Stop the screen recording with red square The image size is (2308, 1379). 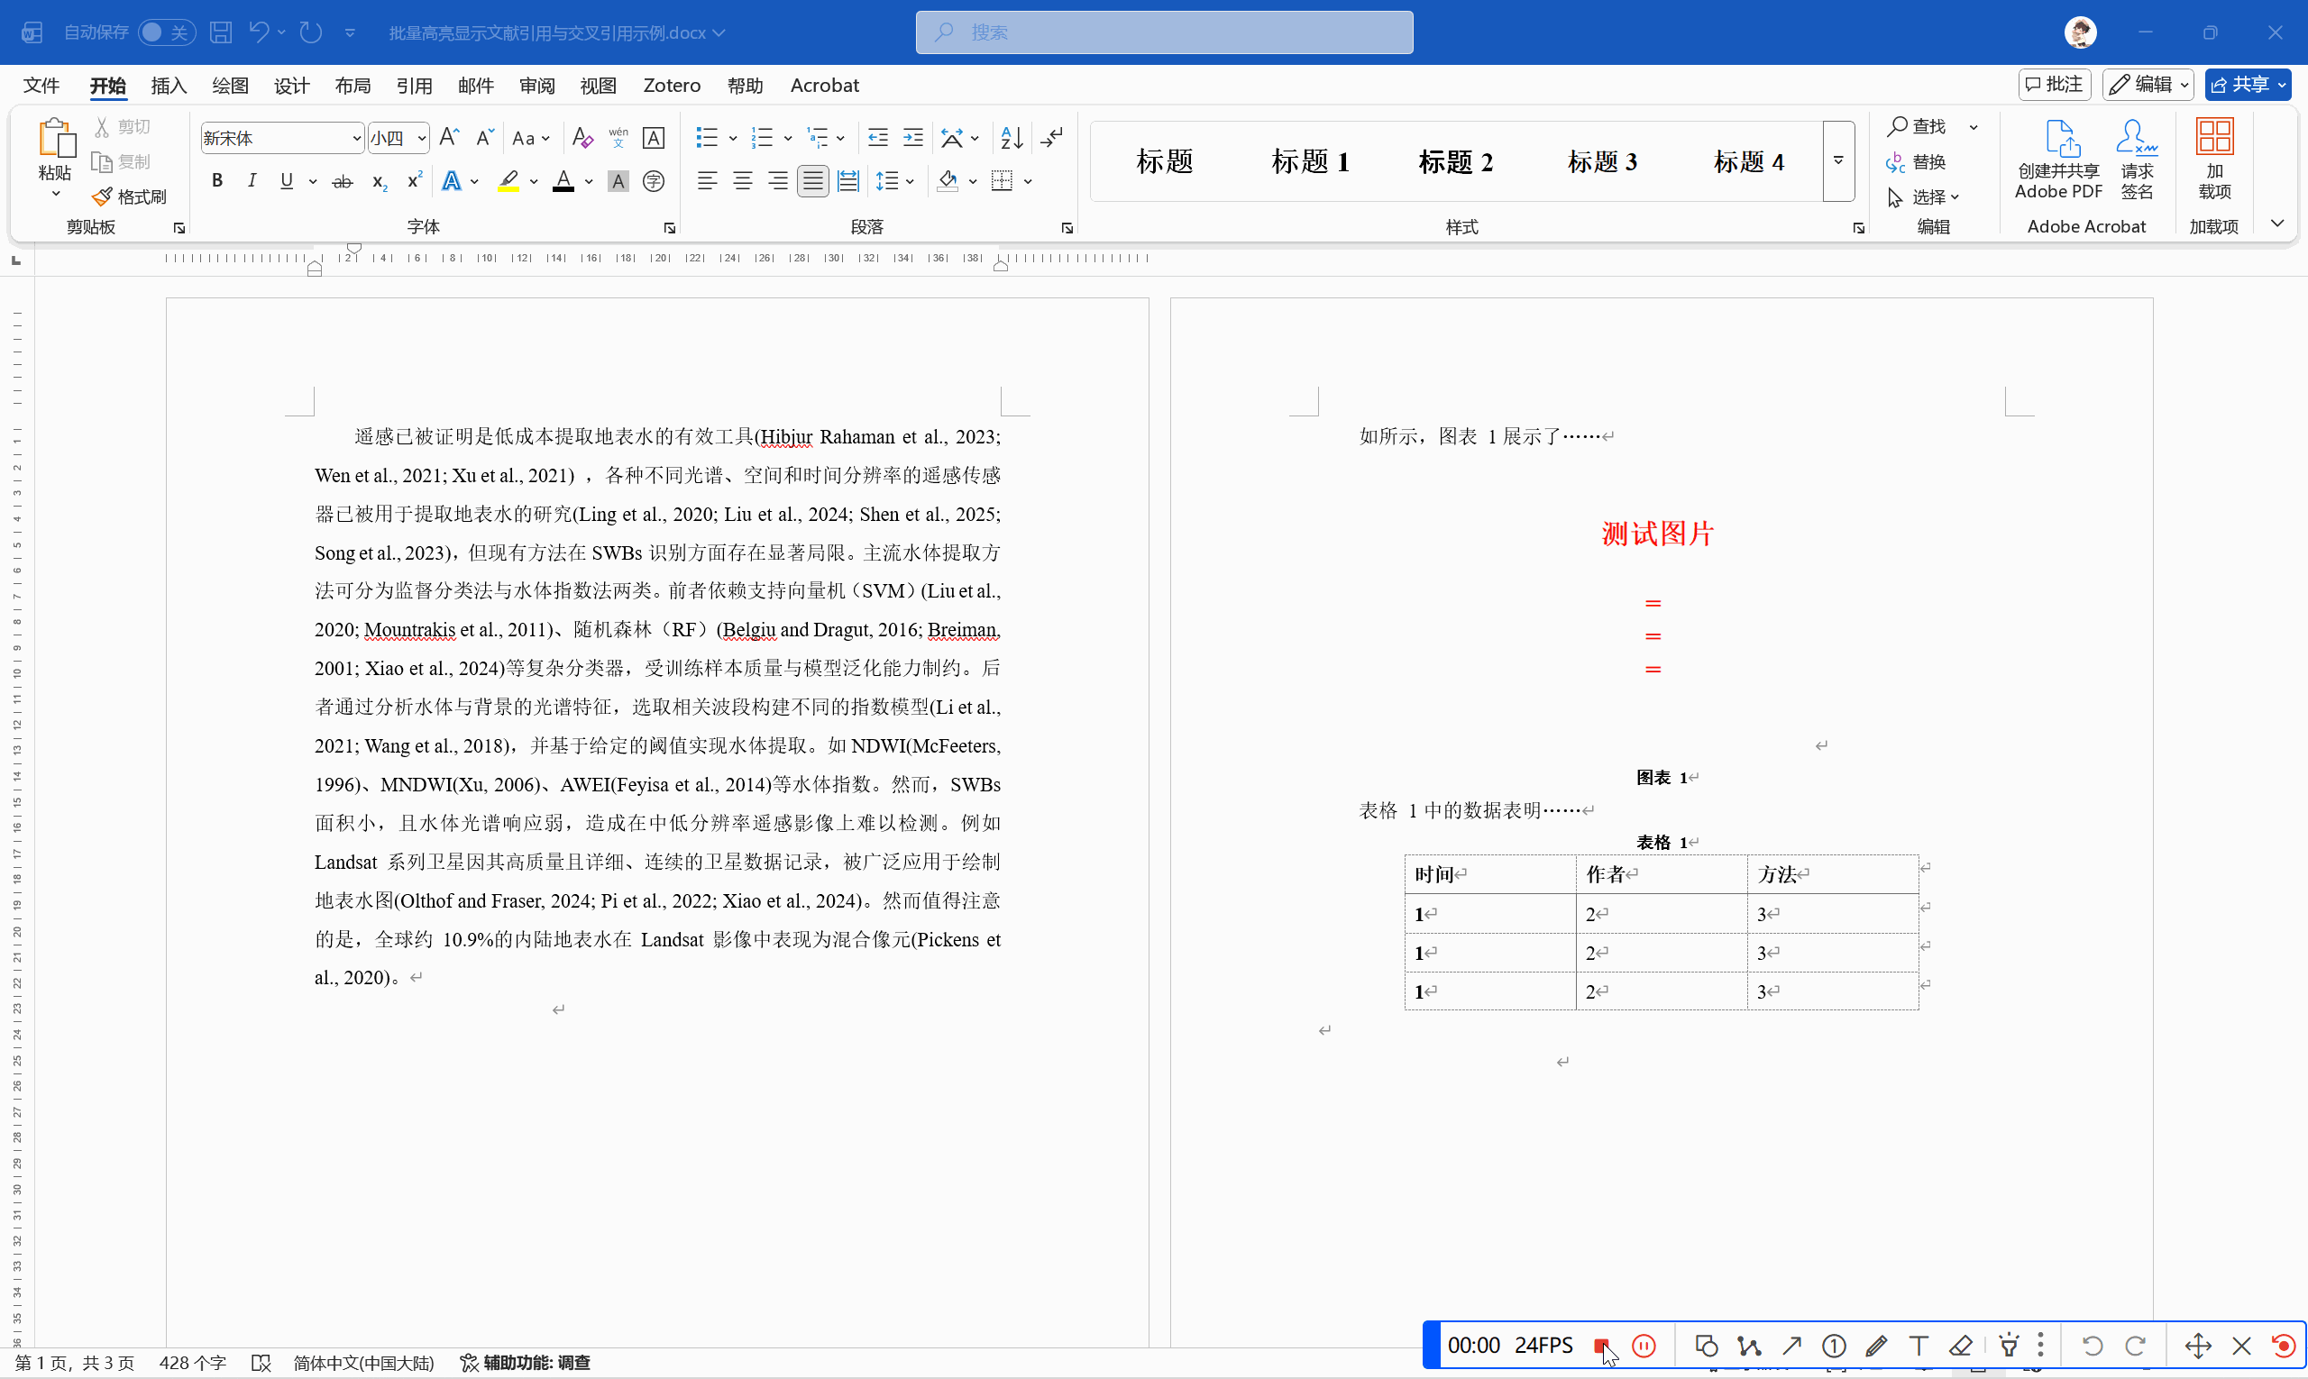click(x=1600, y=1346)
